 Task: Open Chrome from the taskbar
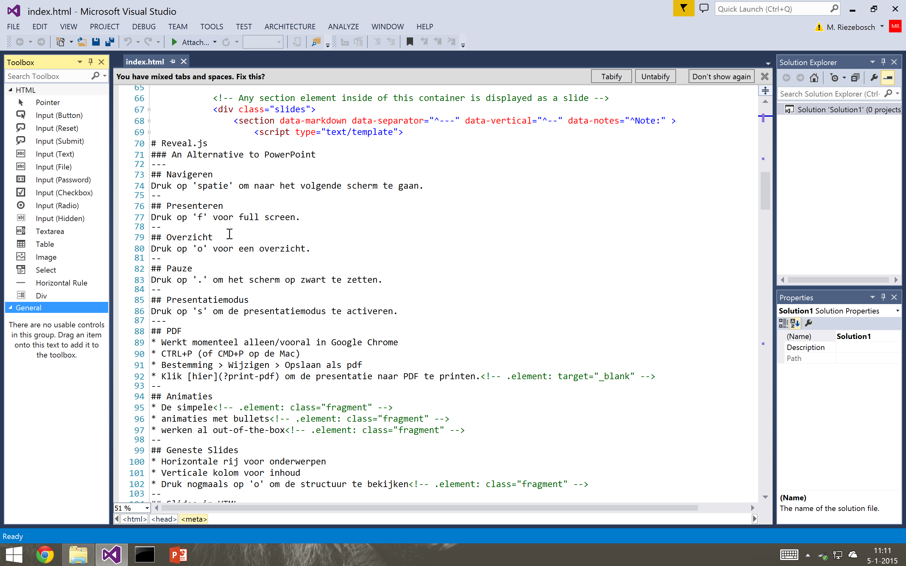(x=45, y=554)
